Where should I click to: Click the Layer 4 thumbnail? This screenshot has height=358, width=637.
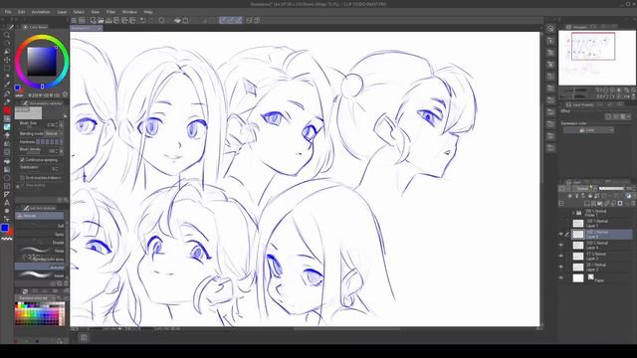578,246
